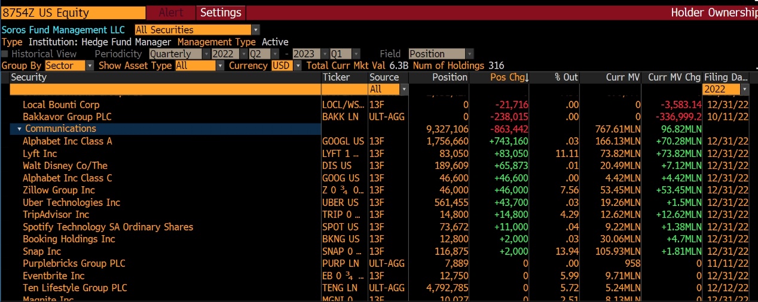The image size is (758, 302).
Task: Select the Purplebricks Group PLC row
Action: pyautogui.click(x=379, y=263)
